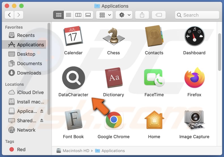
Task: Eject the Applica... volume
Action: (x=42, y=111)
